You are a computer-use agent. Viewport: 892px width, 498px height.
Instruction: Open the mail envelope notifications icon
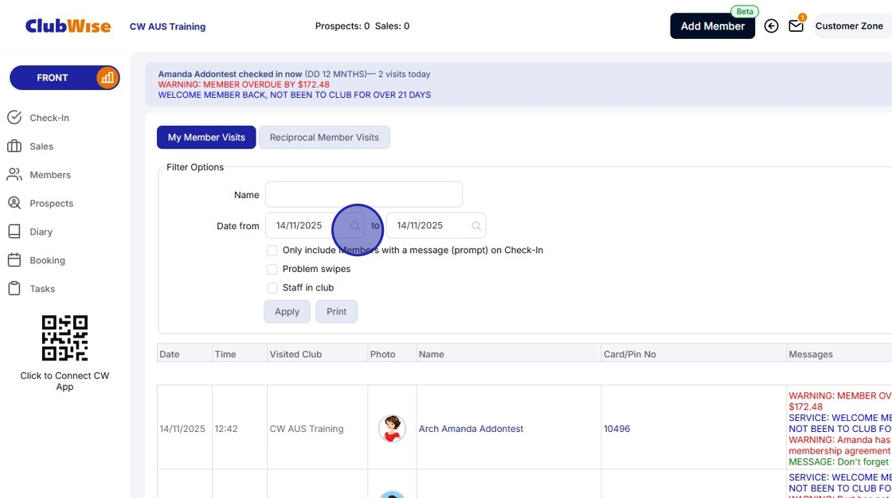[x=796, y=25]
